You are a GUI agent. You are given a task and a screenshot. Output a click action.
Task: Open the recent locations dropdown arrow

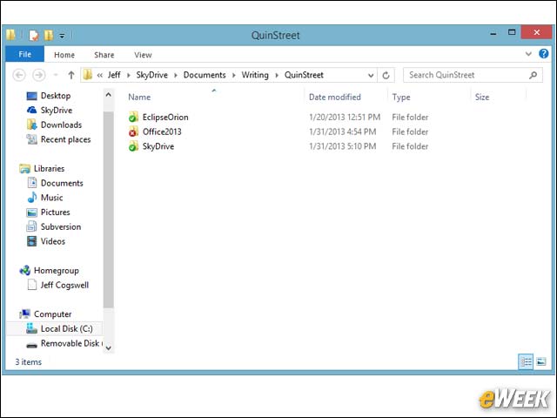(x=56, y=75)
